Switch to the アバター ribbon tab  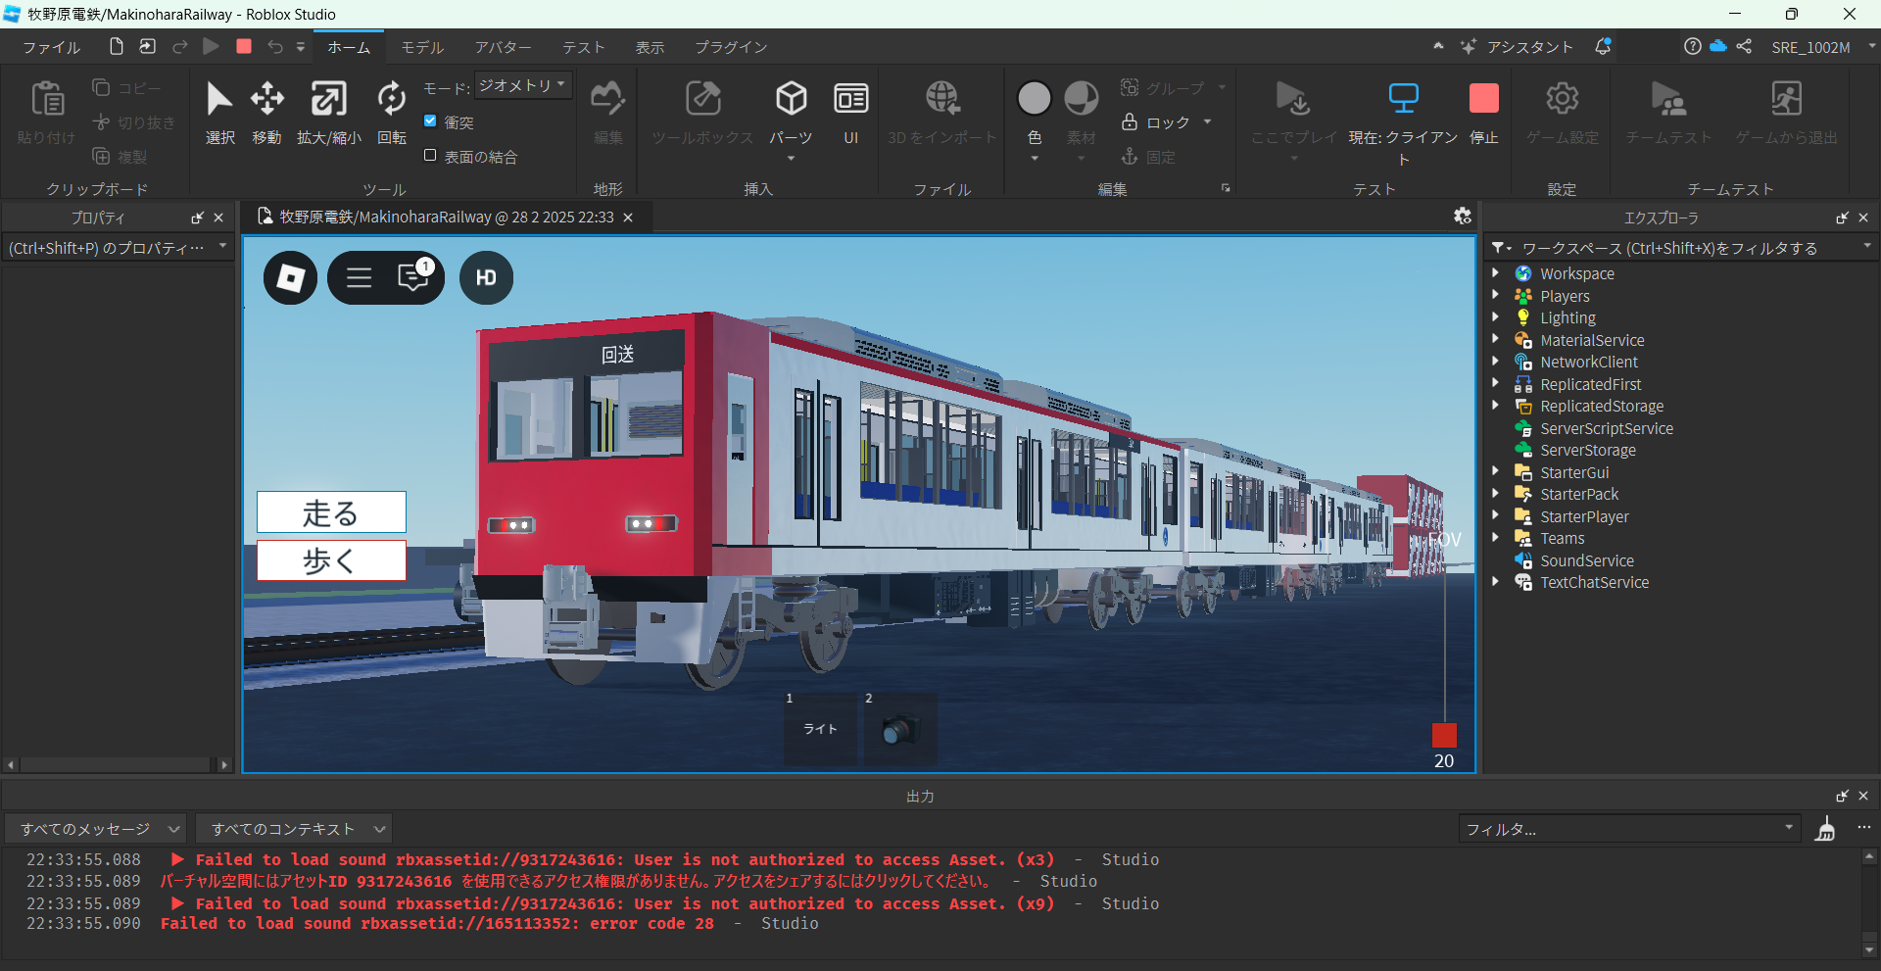pos(504,47)
